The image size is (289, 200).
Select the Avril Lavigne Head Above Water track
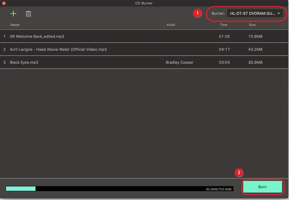58,49
